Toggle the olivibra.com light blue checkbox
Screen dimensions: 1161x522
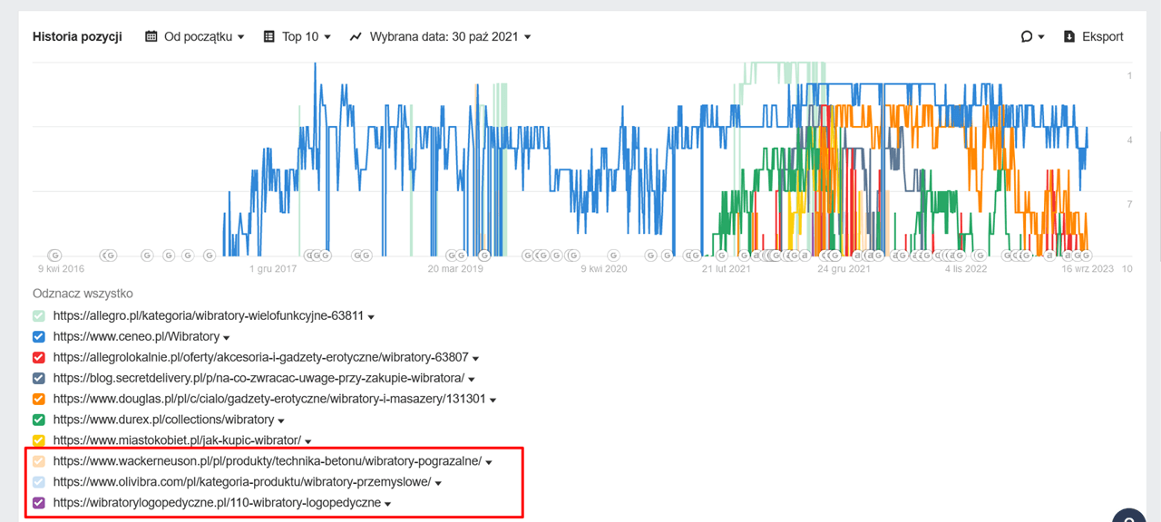[x=39, y=482]
